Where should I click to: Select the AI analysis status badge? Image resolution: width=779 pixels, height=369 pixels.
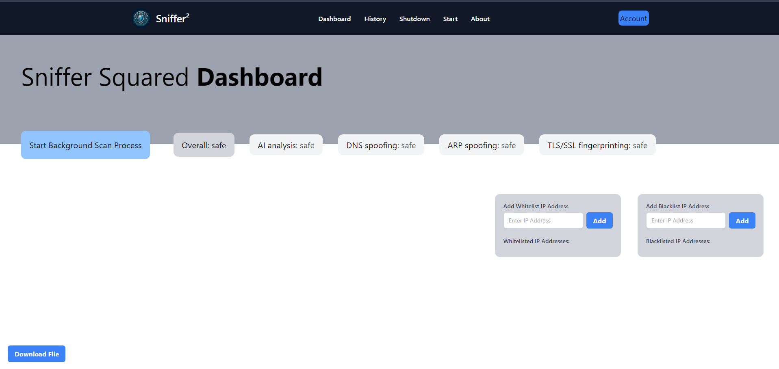click(x=286, y=145)
